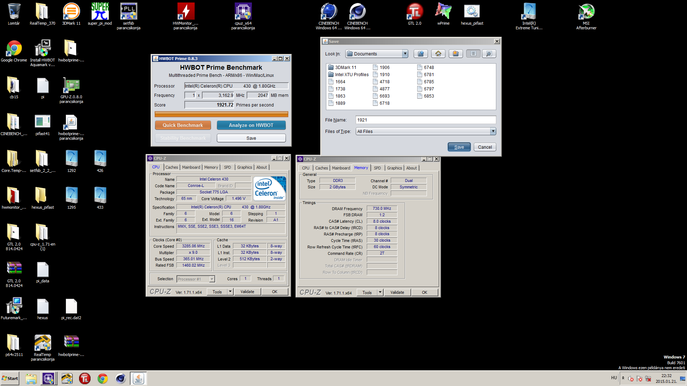Create New Folder icon in Save dialog
687x386 pixels.
[456, 54]
